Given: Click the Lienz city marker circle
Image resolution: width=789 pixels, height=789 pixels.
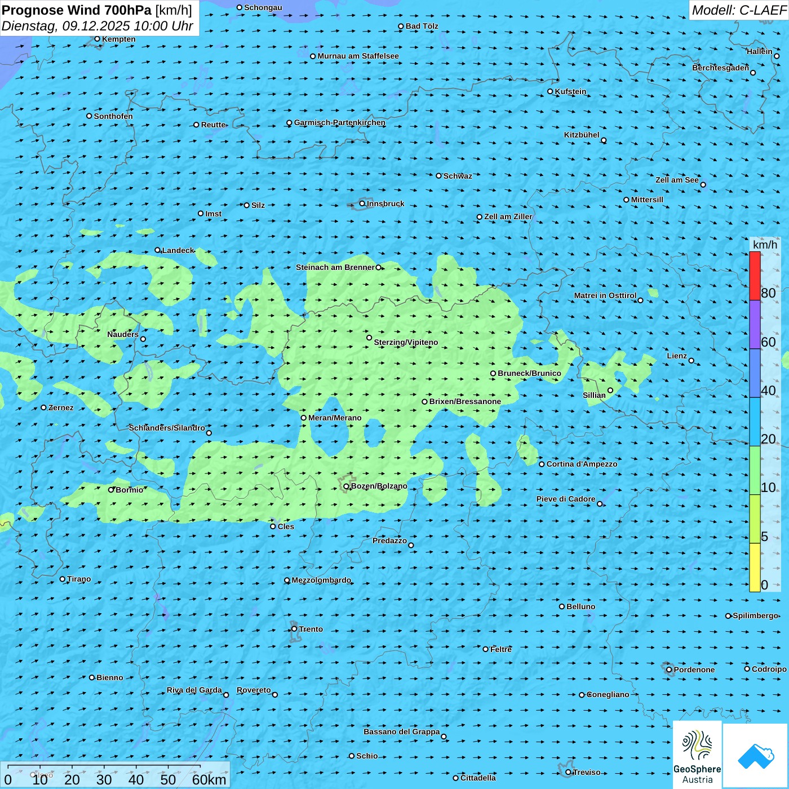Looking at the screenshot, I should (x=692, y=361).
